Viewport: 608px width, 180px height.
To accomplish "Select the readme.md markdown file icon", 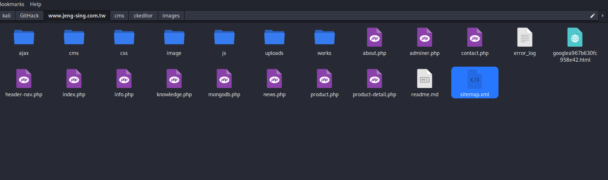I will tap(425, 78).
